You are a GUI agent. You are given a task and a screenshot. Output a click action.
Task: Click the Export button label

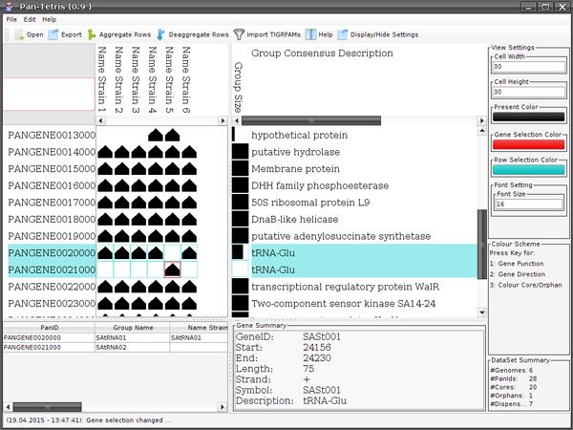[x=72, y=34]
